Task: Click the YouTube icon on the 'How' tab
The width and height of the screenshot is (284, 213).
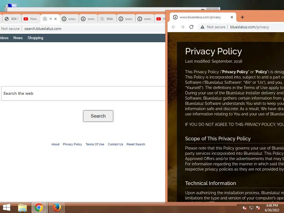Action: (26, 19)
